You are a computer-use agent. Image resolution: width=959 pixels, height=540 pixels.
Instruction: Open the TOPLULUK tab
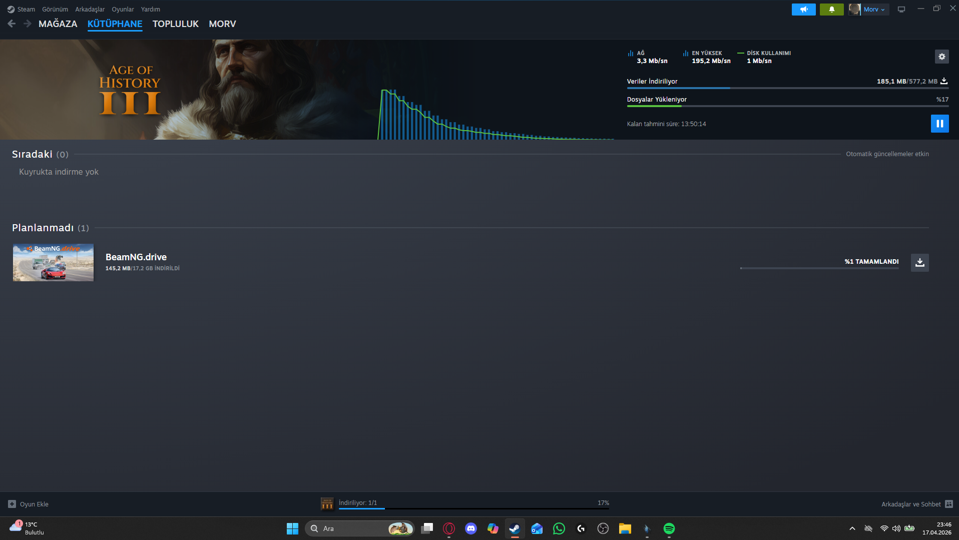(176, 24)
